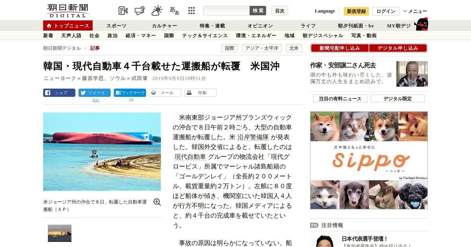Click the 北米 category tag

(x=294, y=48)
